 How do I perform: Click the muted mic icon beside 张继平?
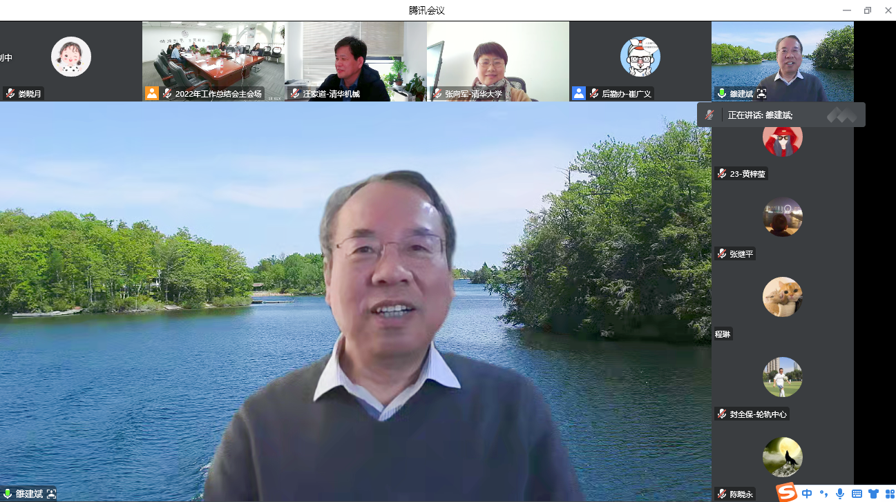coord(722,254)
